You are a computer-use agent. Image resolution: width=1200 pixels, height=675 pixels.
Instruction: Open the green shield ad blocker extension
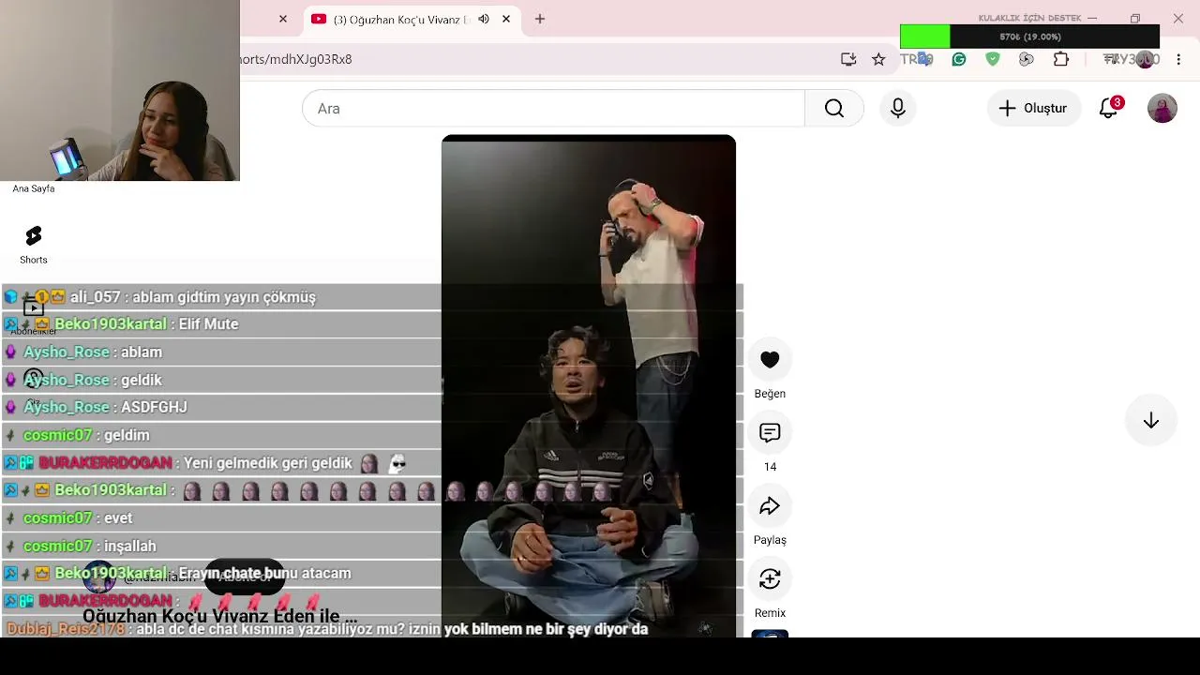[x=993, y=59]
